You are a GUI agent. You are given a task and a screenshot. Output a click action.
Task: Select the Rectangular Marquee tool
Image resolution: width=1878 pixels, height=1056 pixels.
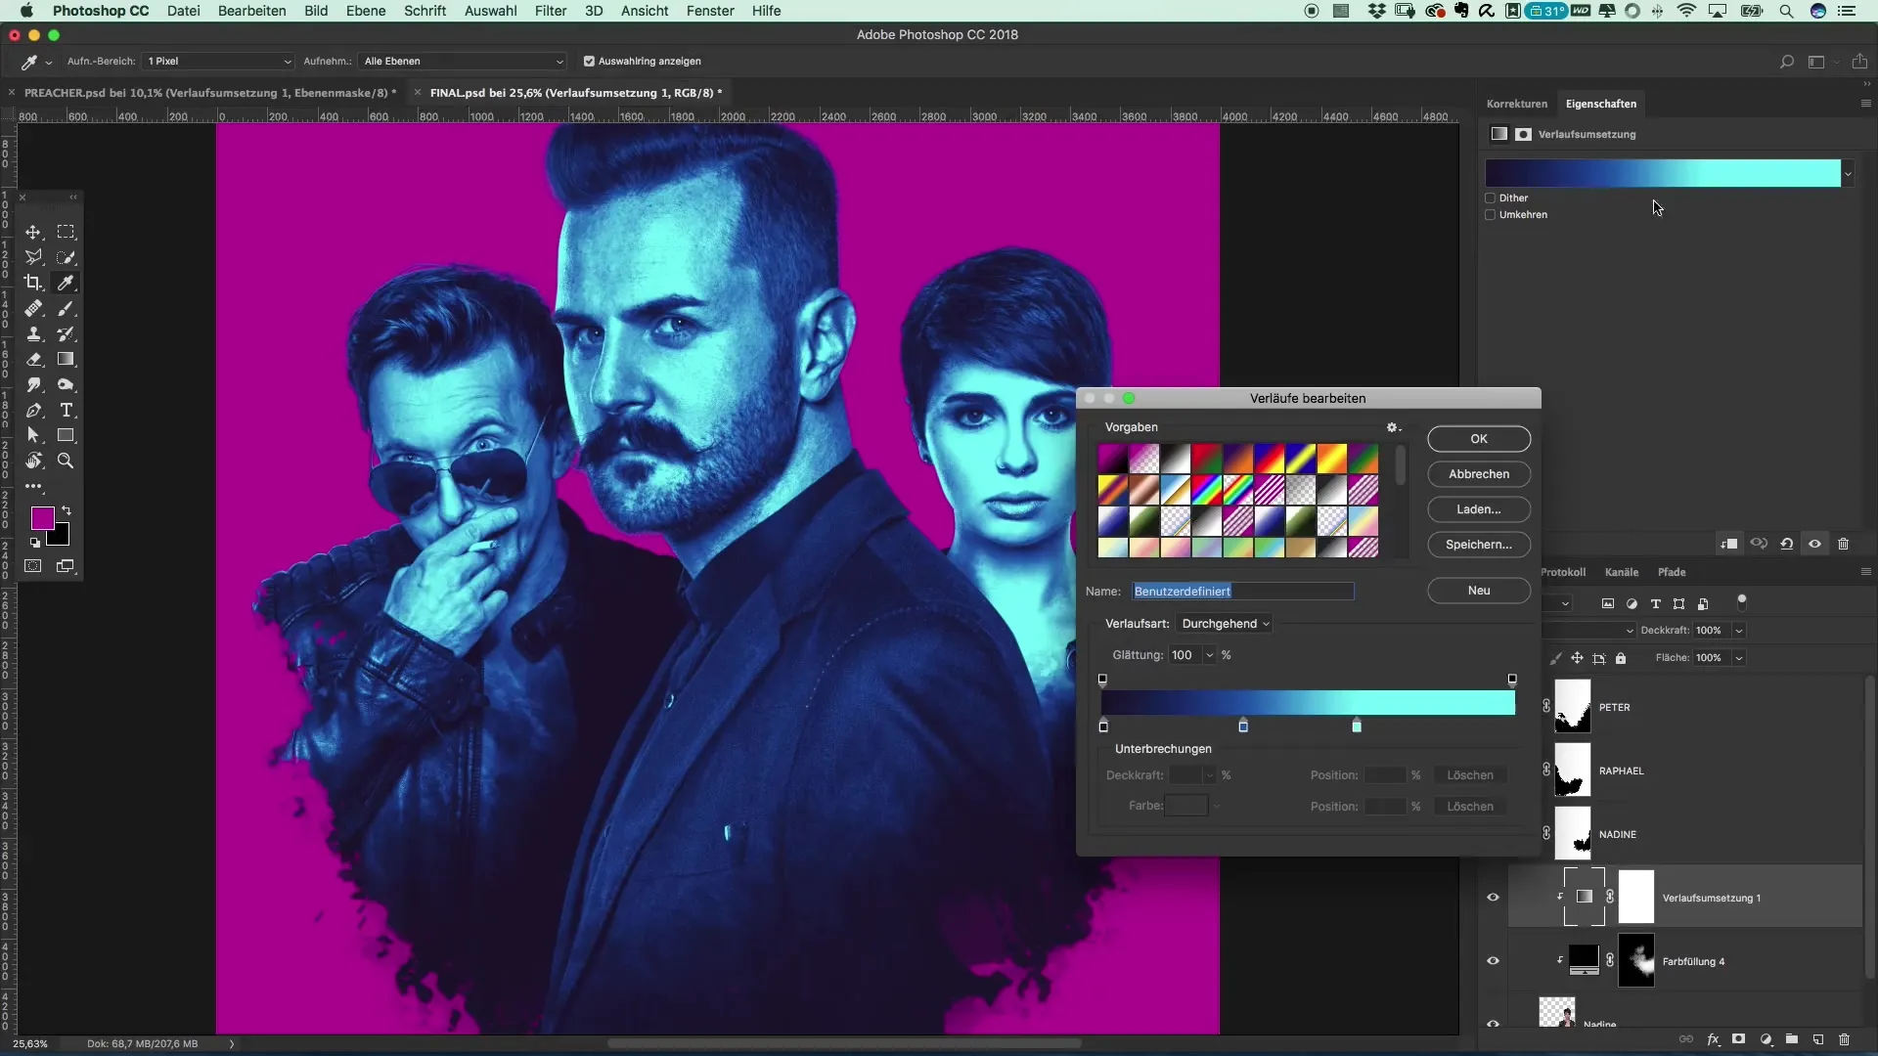(66, 232)
